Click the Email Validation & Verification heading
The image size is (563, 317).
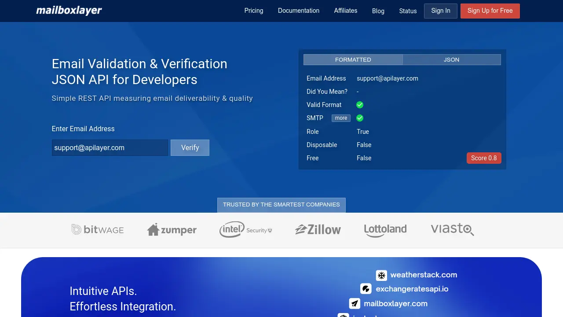click(139, 71)
